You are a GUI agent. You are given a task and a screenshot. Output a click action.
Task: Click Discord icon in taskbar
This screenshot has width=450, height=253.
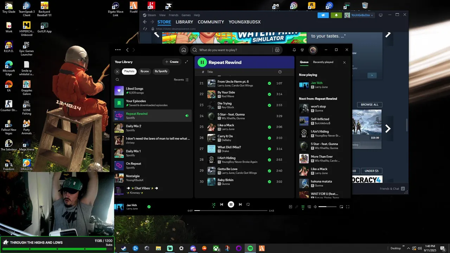point(193,248)
